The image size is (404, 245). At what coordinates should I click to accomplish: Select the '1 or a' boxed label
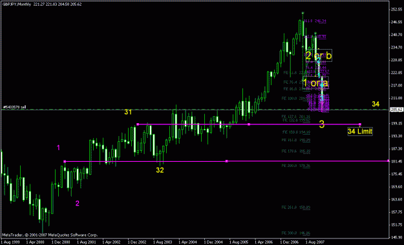click(315, 83)
